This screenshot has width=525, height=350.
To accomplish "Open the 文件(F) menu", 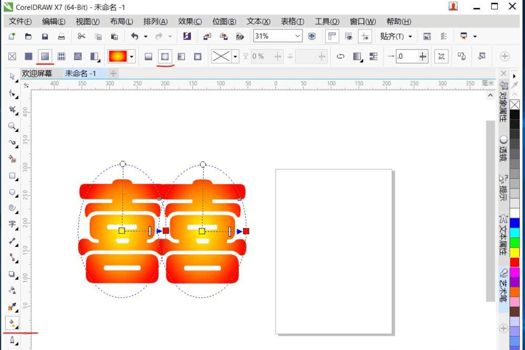I will [20, 22].
